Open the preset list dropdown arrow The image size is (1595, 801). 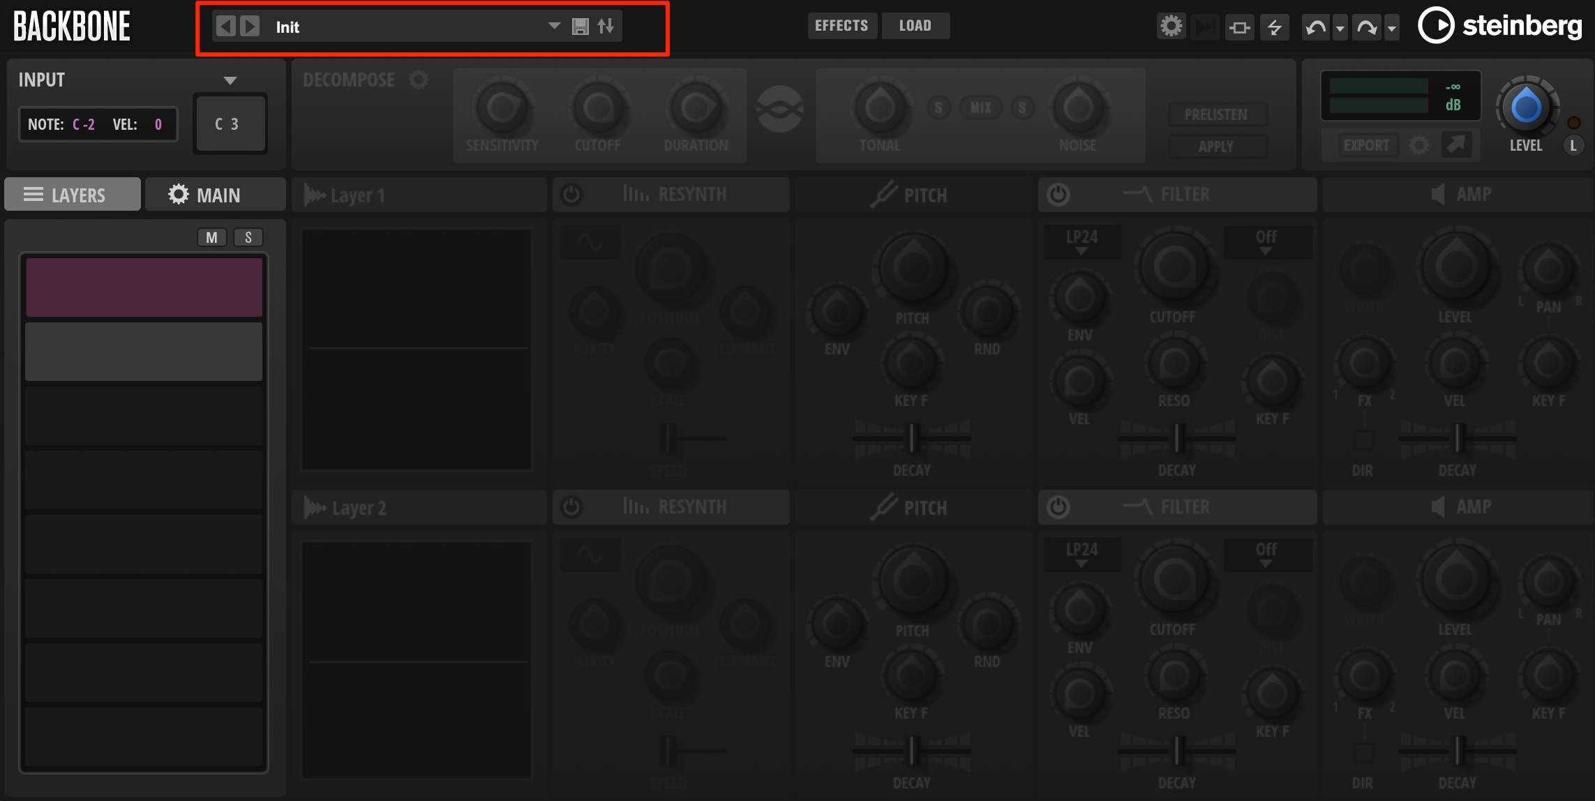554,26
